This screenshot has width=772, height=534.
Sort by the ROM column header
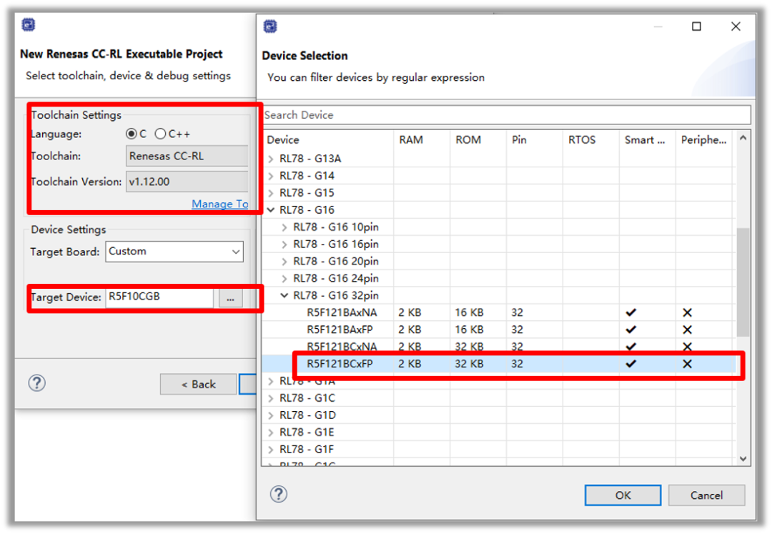tap(477, 140)
